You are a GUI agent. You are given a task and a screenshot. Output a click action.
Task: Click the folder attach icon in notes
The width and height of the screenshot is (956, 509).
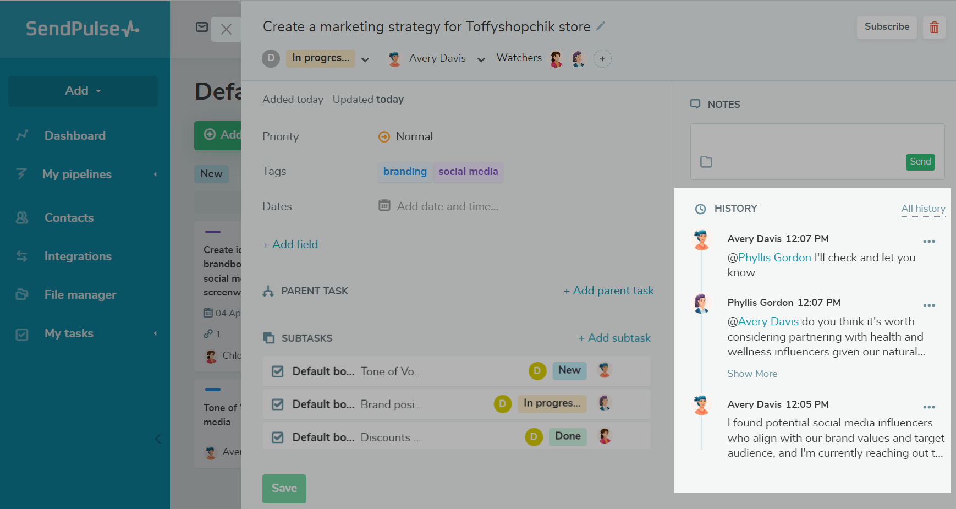click(706, 162)
